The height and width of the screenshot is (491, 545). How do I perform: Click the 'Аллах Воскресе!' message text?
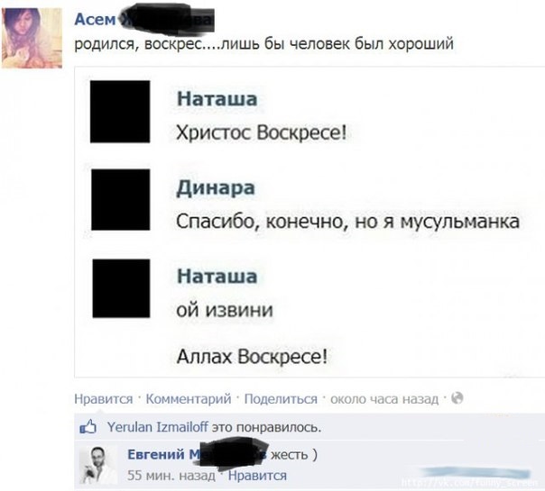[x=252, y=357]
